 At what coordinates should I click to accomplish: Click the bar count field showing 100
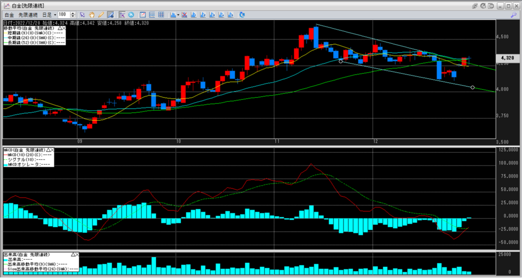tap(64, 15)
